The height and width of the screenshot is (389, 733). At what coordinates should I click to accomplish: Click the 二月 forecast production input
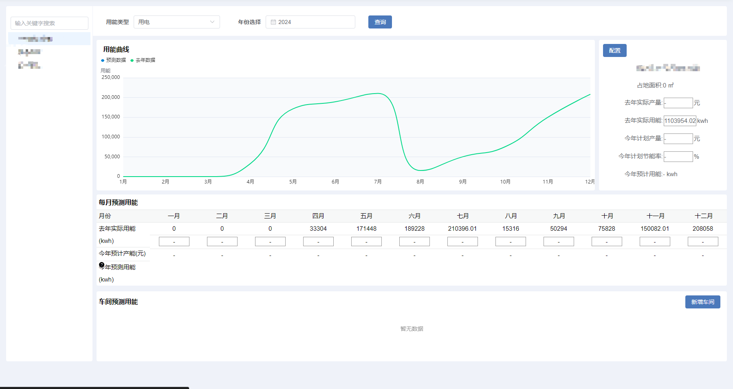[222, 242]
